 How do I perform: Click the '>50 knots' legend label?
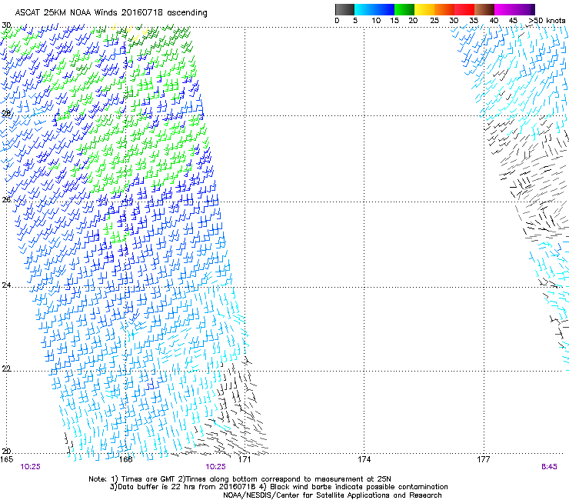547,21
